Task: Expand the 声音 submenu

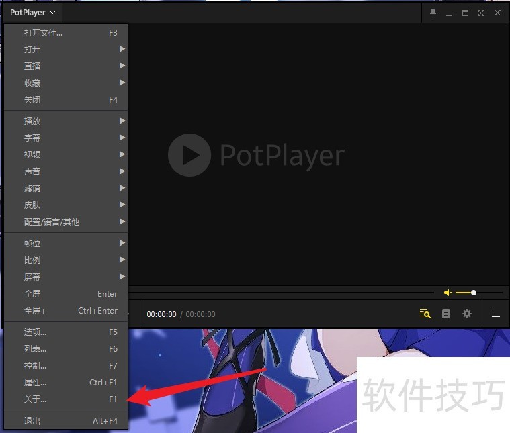Action: [x=66, y=171]
